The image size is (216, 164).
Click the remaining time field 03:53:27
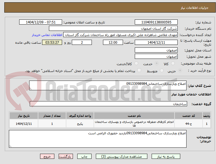point(52,42)
